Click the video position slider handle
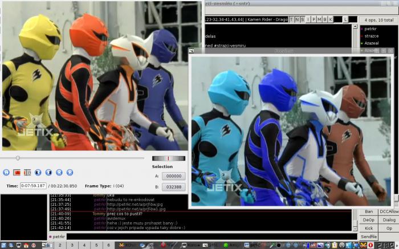The width and height of the screenshot is (399, 249). click(x=18, y=158)
